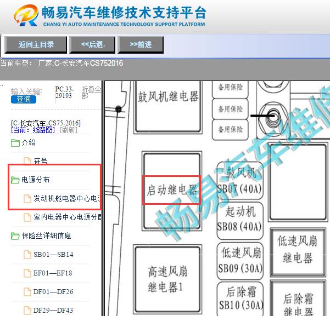Collapse the 电源分布 folder icon

15,180
